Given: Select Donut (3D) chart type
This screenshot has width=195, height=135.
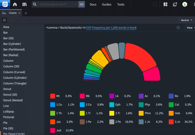Looking at the screenshot, I should point(10,95).
